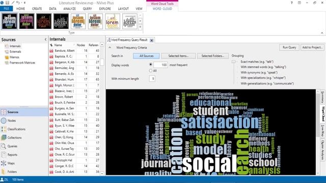Switch to the WORD CLOUD ribbon tab
The width and height of the screenshot is (326, 183).
point(162,9)
